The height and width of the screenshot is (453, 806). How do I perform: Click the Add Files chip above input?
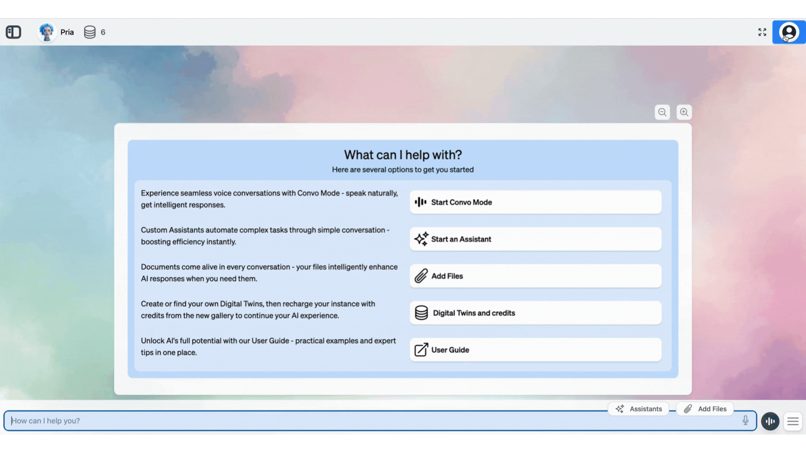pos(705,409)
